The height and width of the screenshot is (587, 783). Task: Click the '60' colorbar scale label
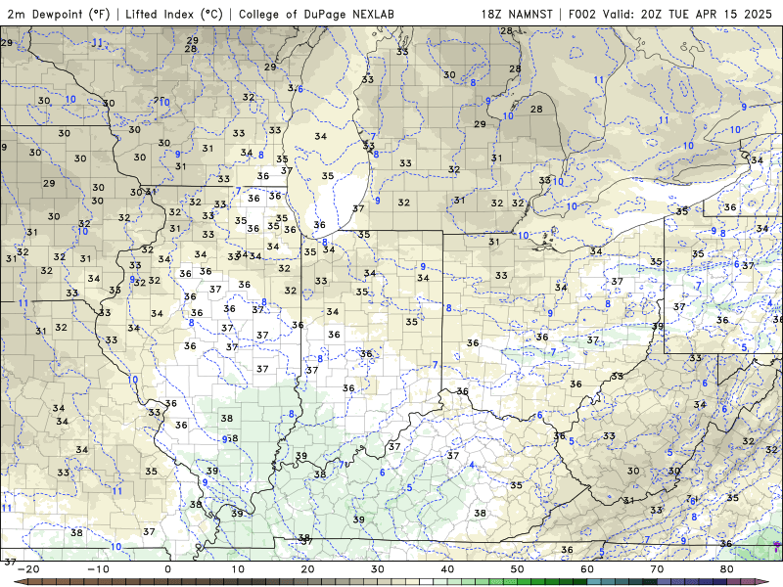pos(587,569)
